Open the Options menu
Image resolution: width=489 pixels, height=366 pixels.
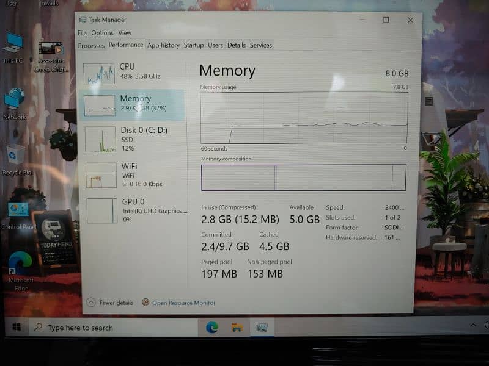coord(102,33)
